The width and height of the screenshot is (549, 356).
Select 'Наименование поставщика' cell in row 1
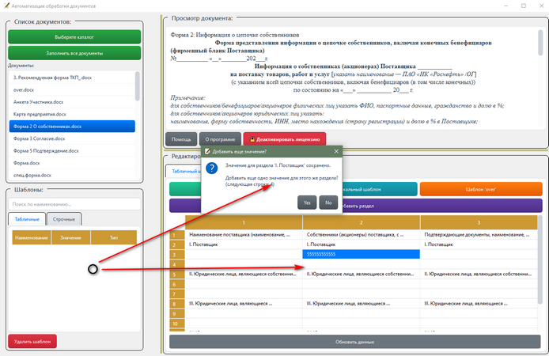(244, 235)
